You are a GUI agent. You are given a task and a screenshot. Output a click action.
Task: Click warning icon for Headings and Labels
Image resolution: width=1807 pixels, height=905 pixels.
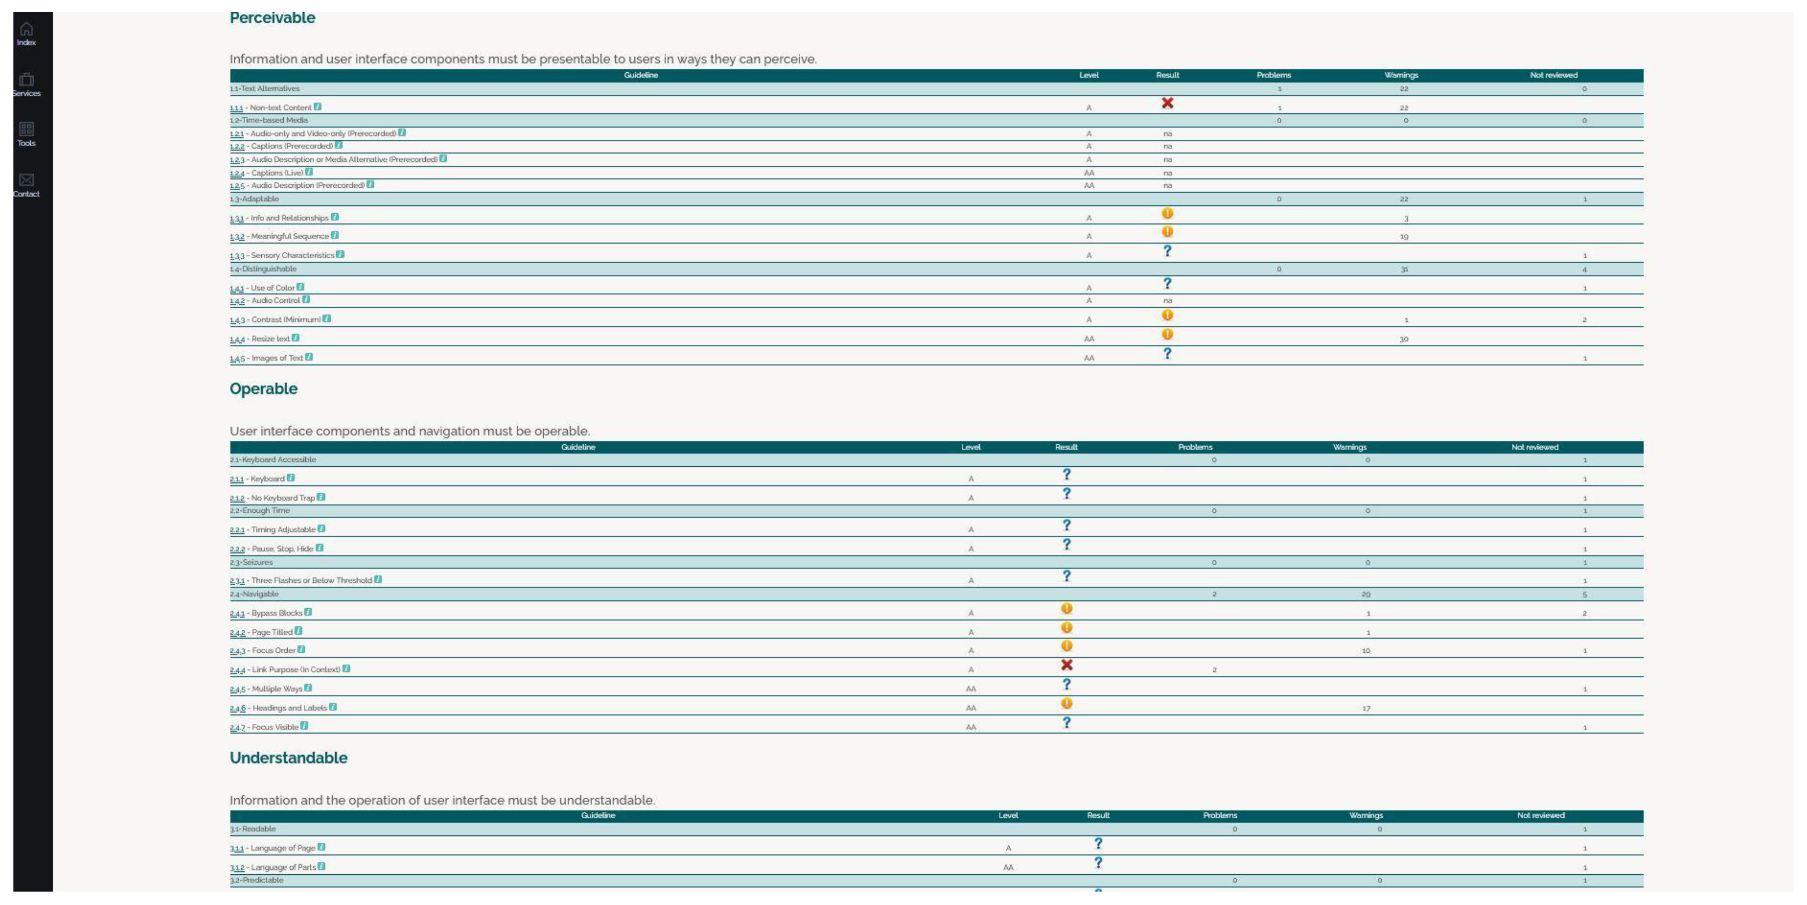[1066, 703]
